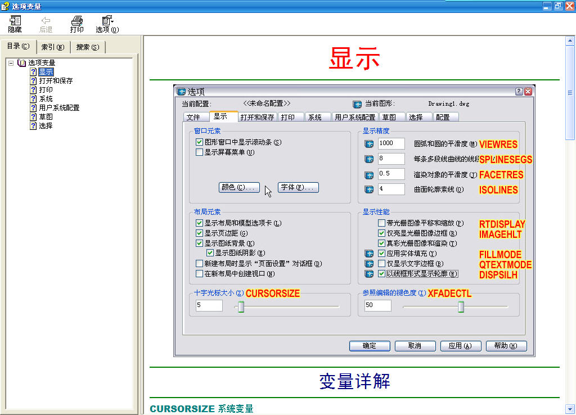Click the help topic icon beside 用户系统配置
The width and height of the screenshot is (576, 415).
pos(33,107)
